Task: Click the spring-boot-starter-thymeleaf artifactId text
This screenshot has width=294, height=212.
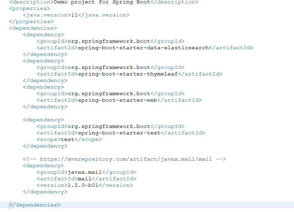Action: (128, 74)
